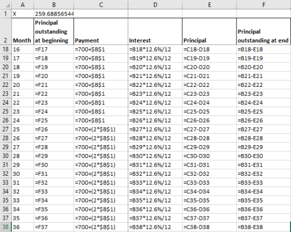The width and height of the screenshot is (291, 232).
Task: Click cell containing =F19
Action: 54,67
